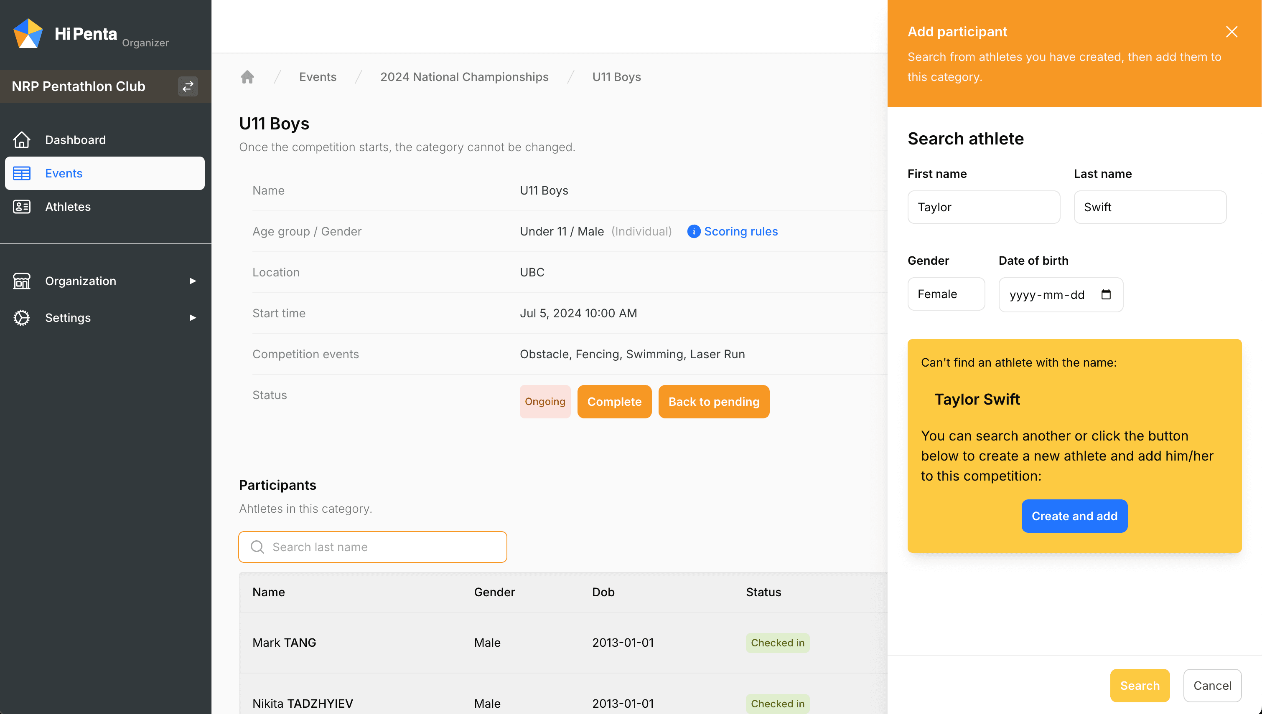Close the Add participant panel

pos(1231,32)
